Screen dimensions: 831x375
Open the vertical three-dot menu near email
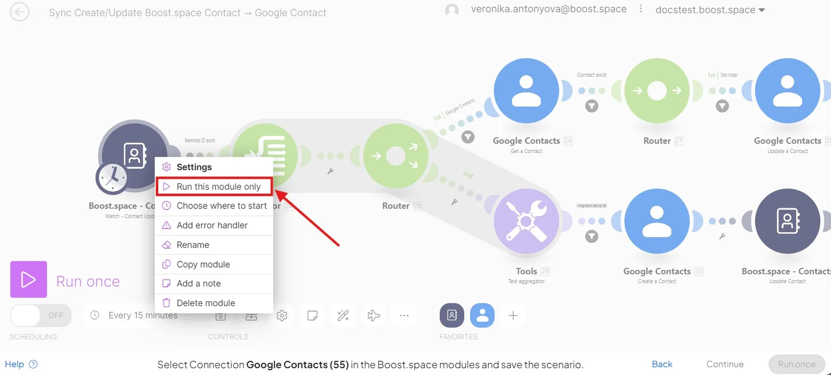[x=641, y=9]
